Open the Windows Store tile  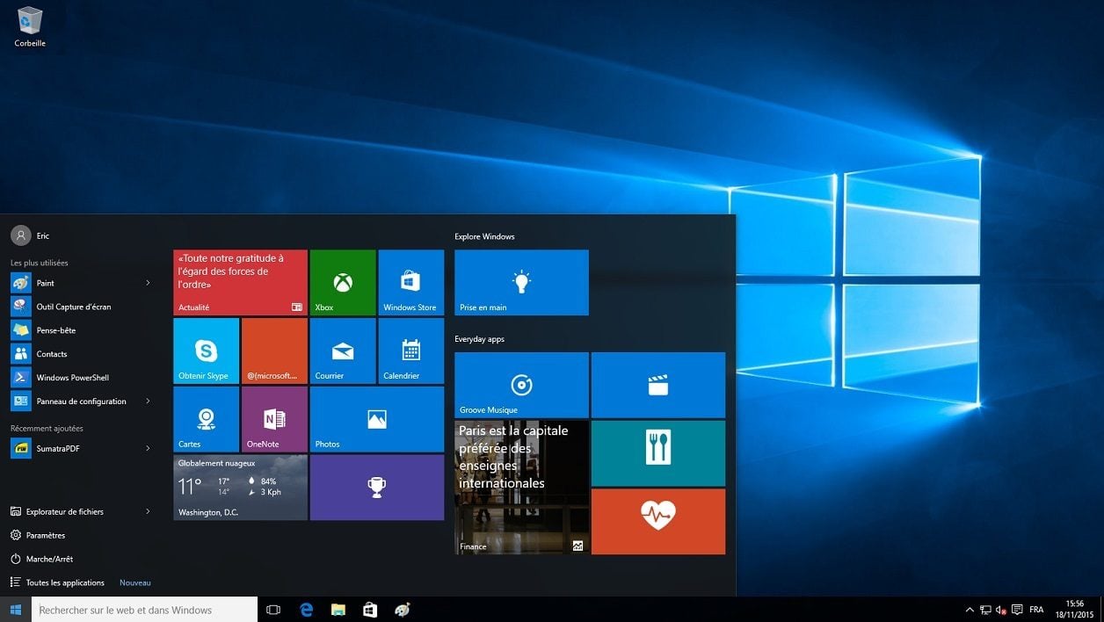[411, 282]
